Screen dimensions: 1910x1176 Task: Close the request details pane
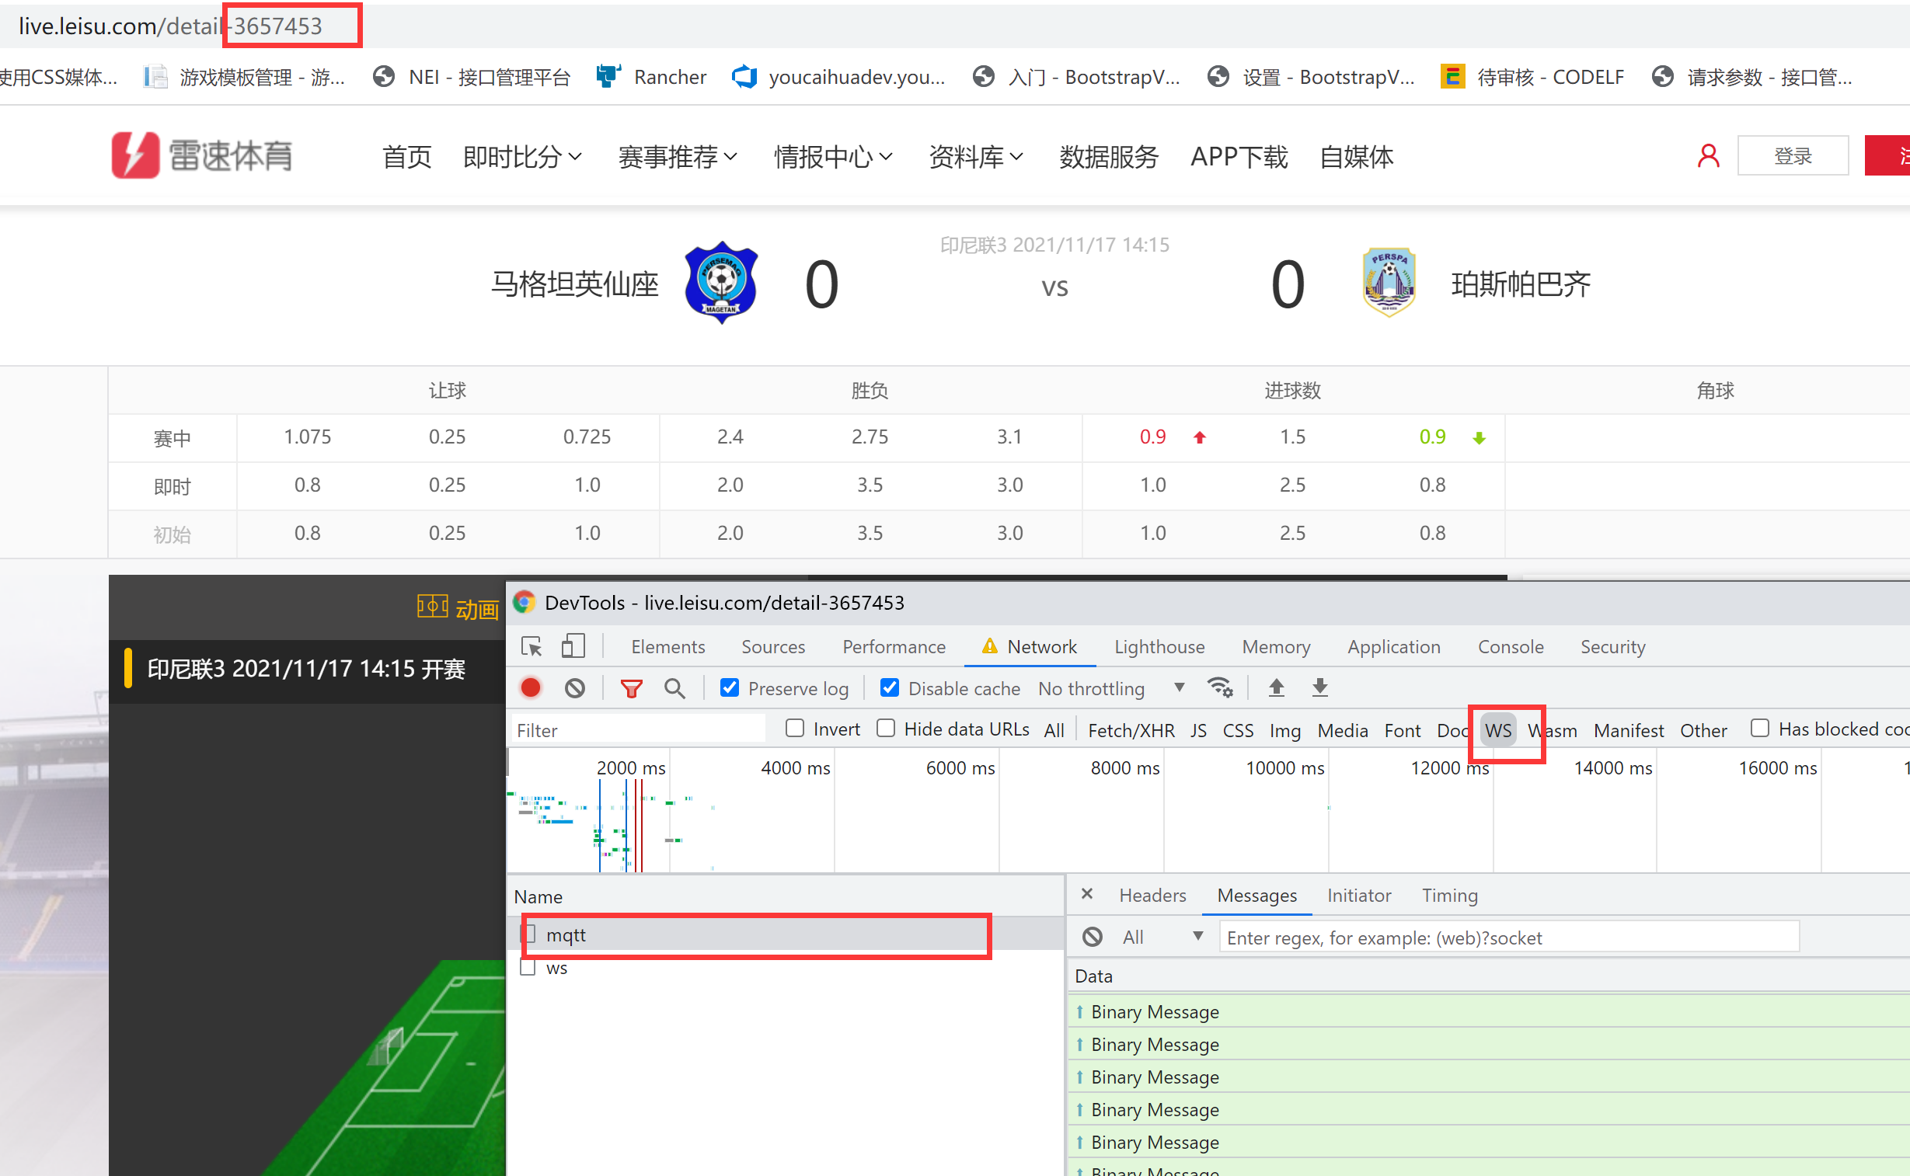pos(1087,894)
